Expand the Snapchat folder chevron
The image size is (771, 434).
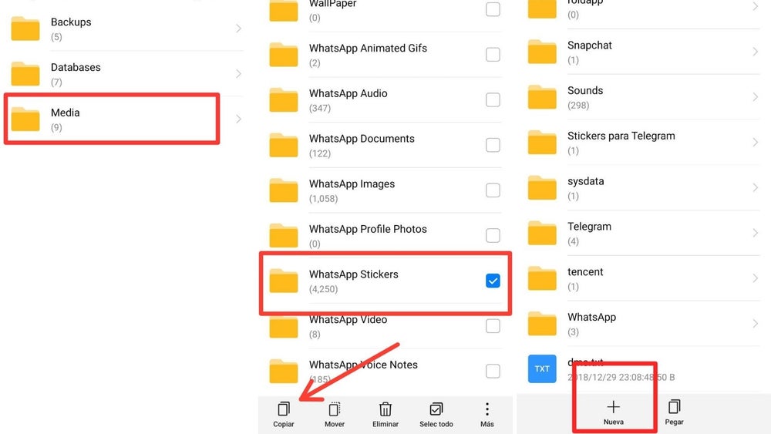point(755,52)
